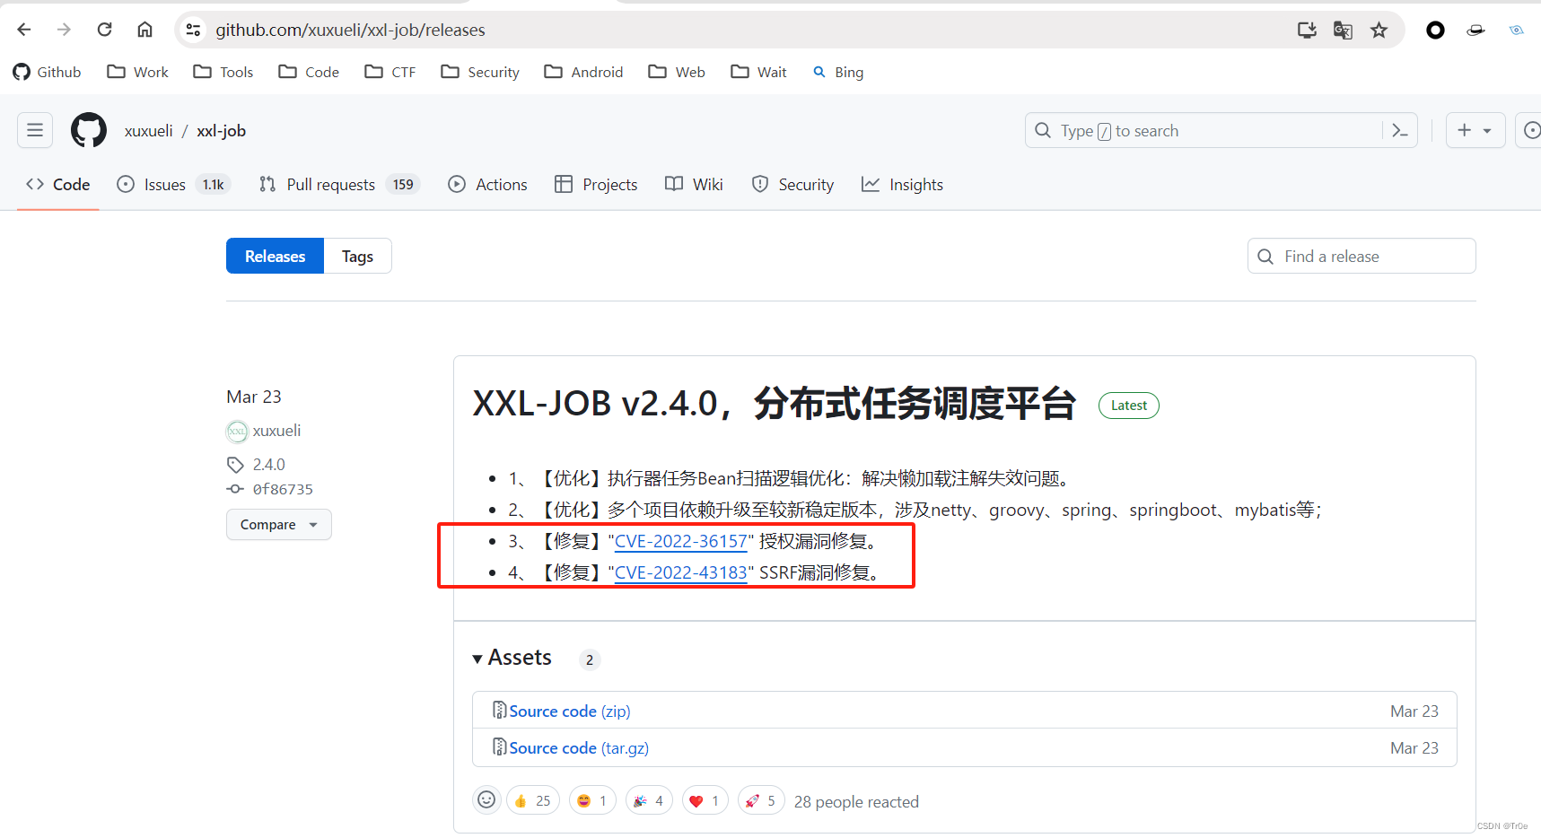1541x838 pixels.
Task: Open the add reaction smiley button
Action: [486, 800]
